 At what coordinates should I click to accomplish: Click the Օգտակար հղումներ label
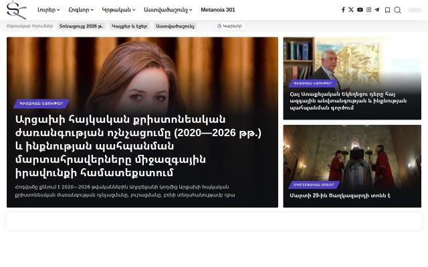[x=29, y=26]
